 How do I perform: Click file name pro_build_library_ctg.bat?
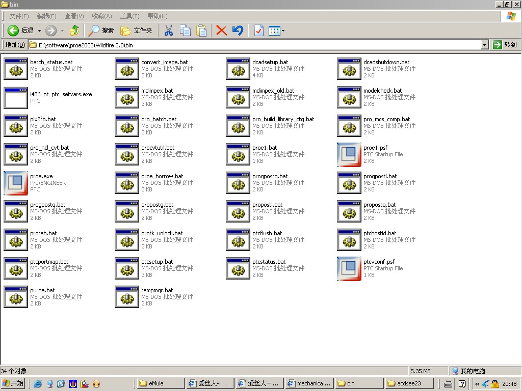pos(283,119)
